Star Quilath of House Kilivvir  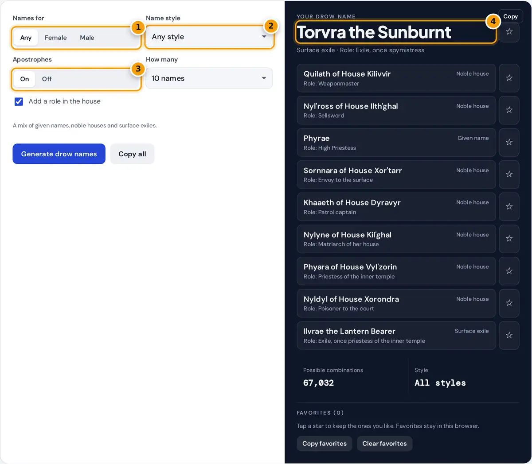509,78
